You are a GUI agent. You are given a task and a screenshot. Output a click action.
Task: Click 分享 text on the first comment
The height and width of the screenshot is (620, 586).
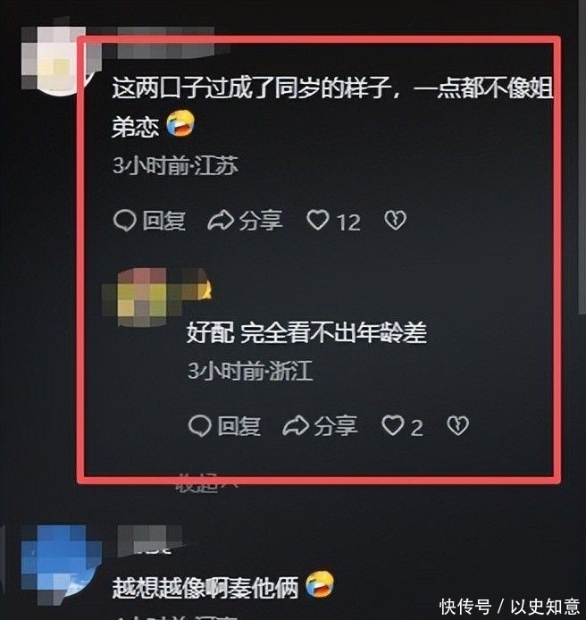pos(261,221)
